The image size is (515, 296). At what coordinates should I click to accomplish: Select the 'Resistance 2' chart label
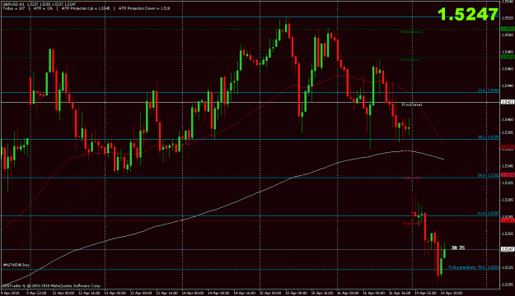411,32
